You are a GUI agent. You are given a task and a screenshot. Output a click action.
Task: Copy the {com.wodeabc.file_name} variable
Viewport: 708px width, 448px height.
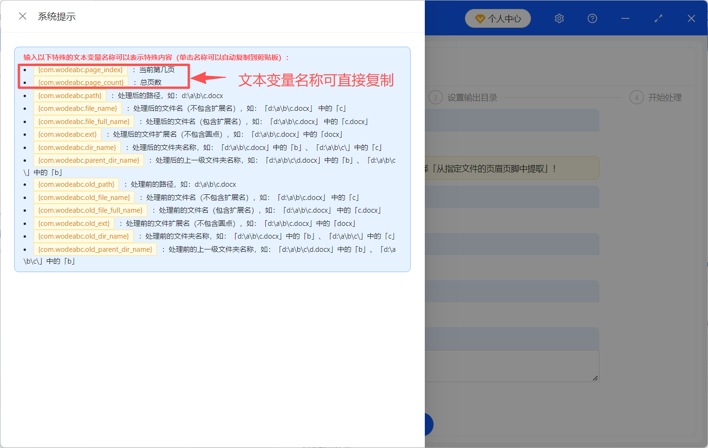(x=78, y=108)
